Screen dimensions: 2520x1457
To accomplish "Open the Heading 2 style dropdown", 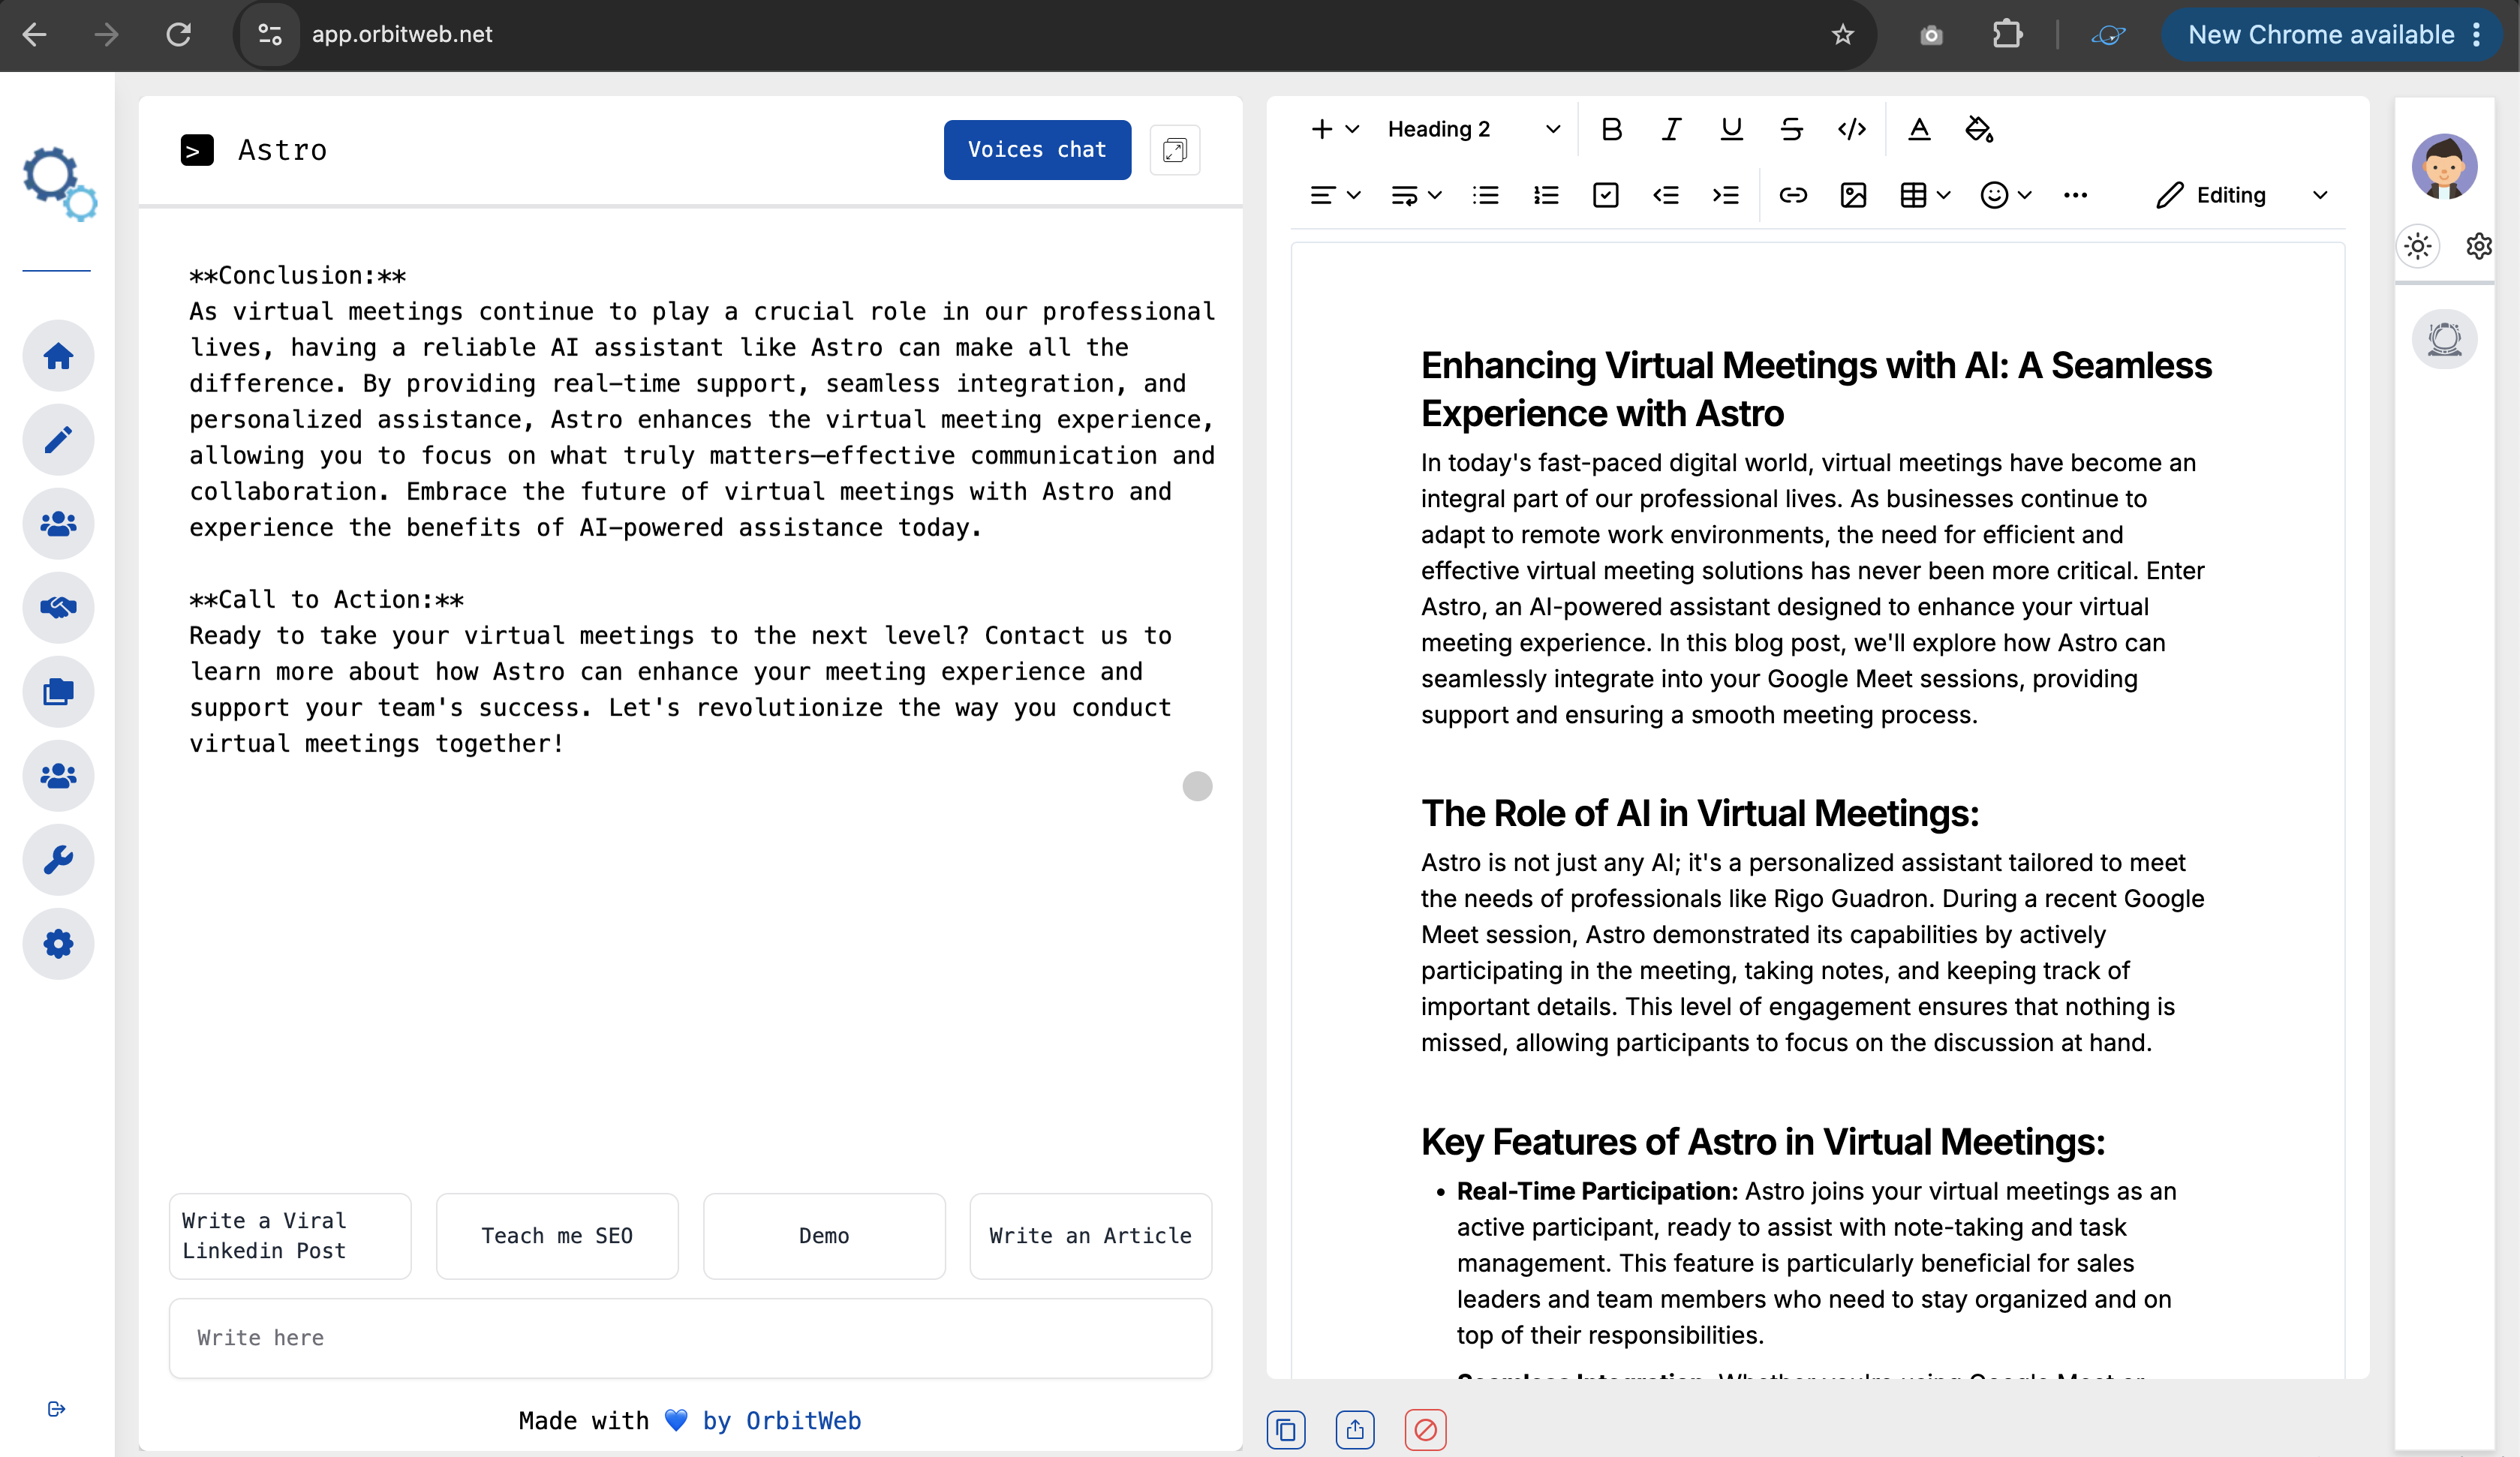I will point(1473,129).
